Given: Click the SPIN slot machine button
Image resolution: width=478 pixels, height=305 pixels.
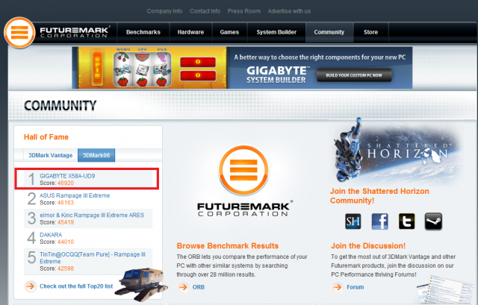Looking at the screenshot, I should coord(97,68).
